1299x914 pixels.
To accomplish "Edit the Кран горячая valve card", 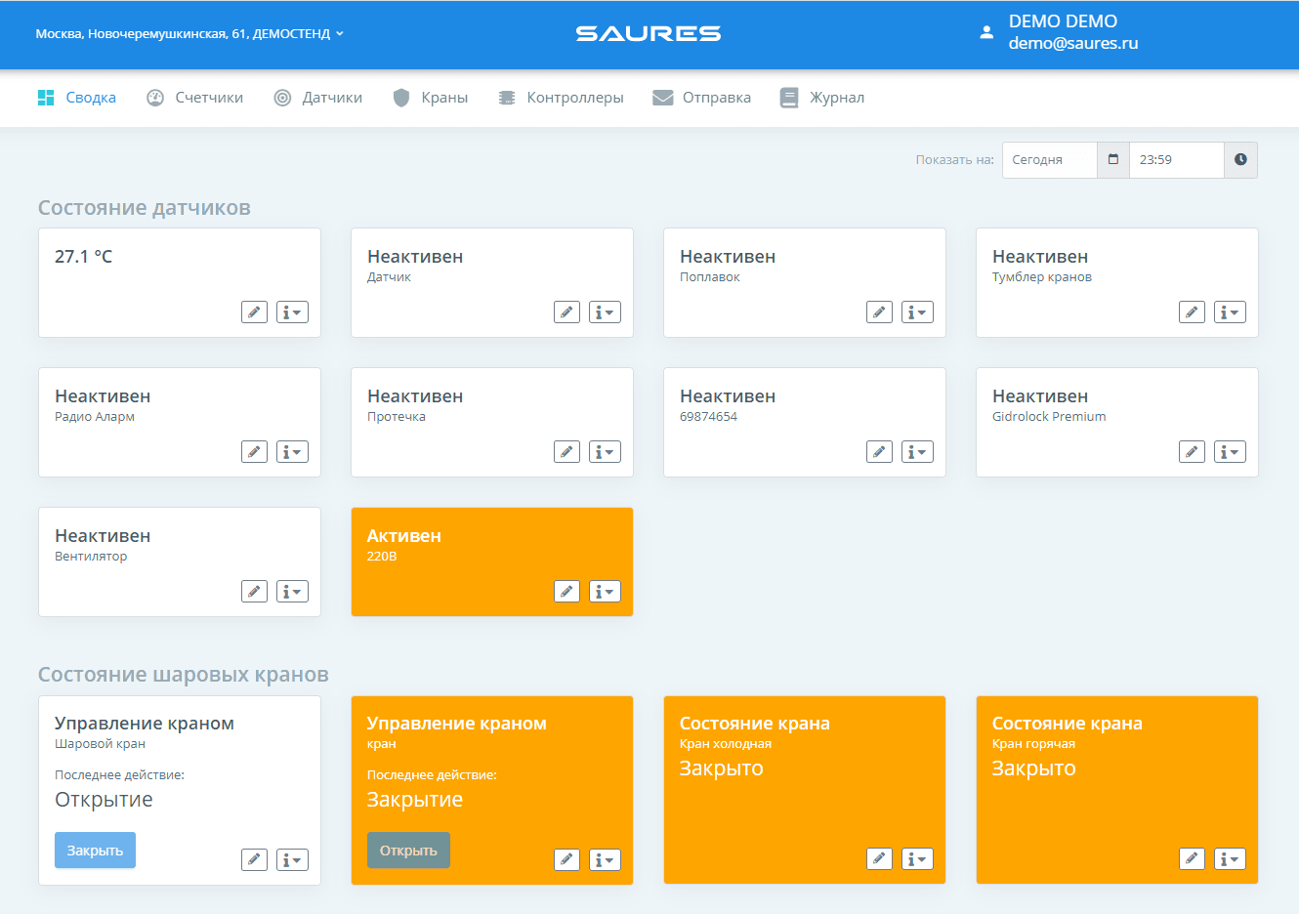I will pos(1192,859).
